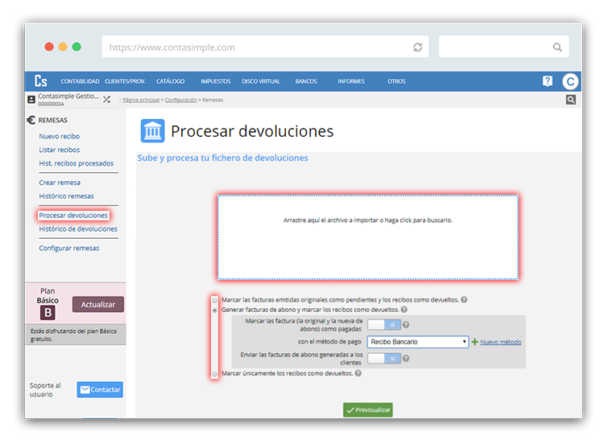Click the browser search box
Screen dimensions: 604x444
[x=503, y=47]
